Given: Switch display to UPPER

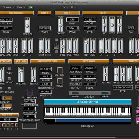Looking at the screenshot, I should 105,93.
